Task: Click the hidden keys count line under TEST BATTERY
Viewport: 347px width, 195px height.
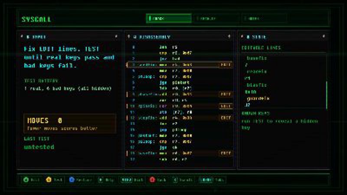Action: click(x=68, y=88)
